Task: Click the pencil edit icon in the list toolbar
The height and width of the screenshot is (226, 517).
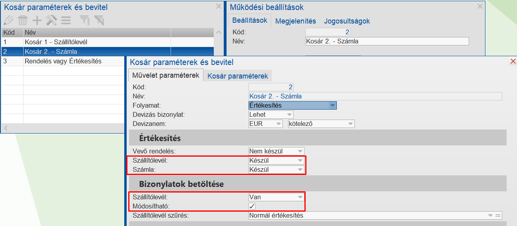Action: pyautogui.click(x=8, y=20)
